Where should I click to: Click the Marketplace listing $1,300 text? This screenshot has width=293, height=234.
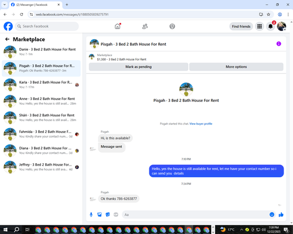[x=122, y=59]
